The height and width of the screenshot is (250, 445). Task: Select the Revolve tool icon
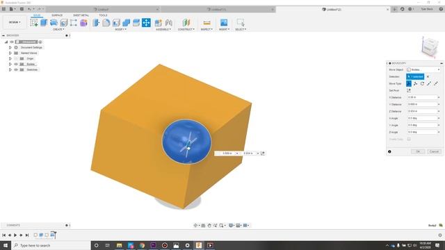[x=54, y=23]
